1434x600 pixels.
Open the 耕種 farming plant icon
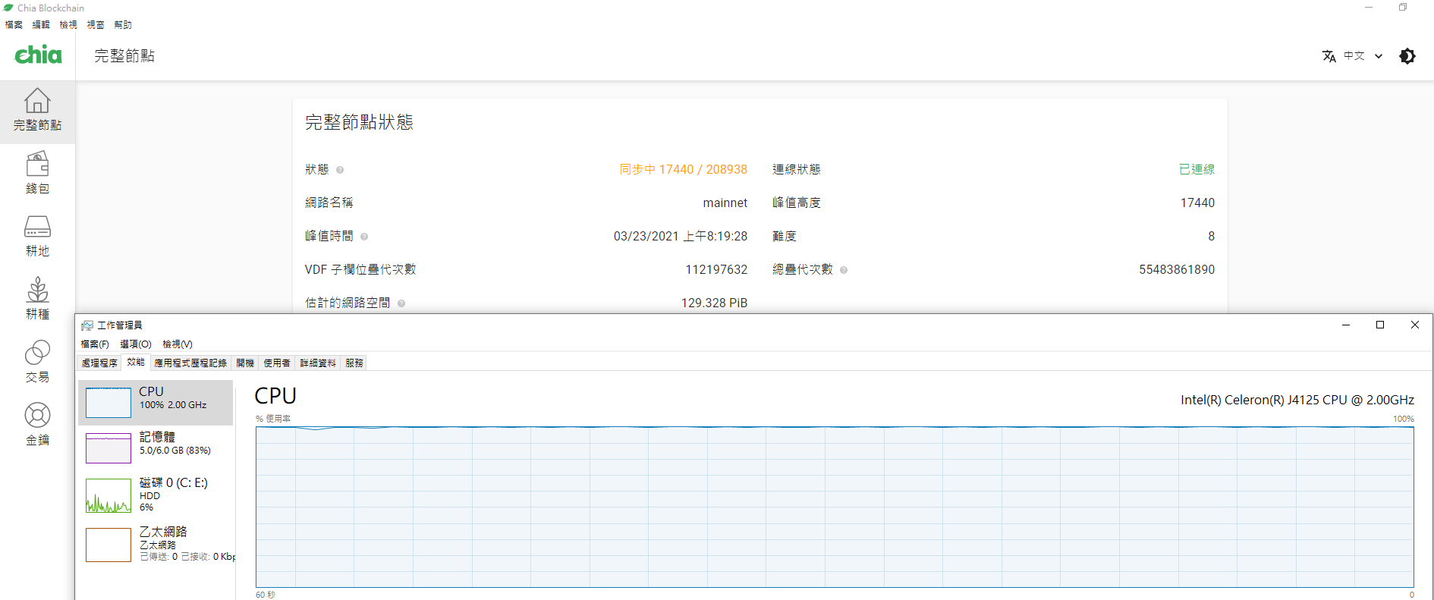click(x=37, y=289)
